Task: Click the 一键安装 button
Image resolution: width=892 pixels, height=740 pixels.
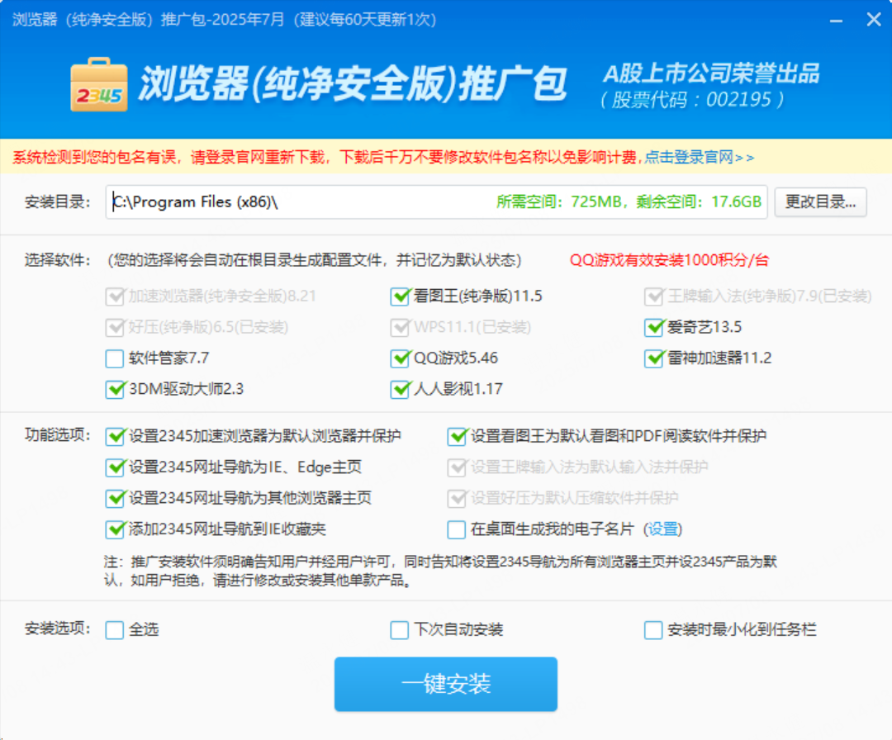Action: coord(445,685)
